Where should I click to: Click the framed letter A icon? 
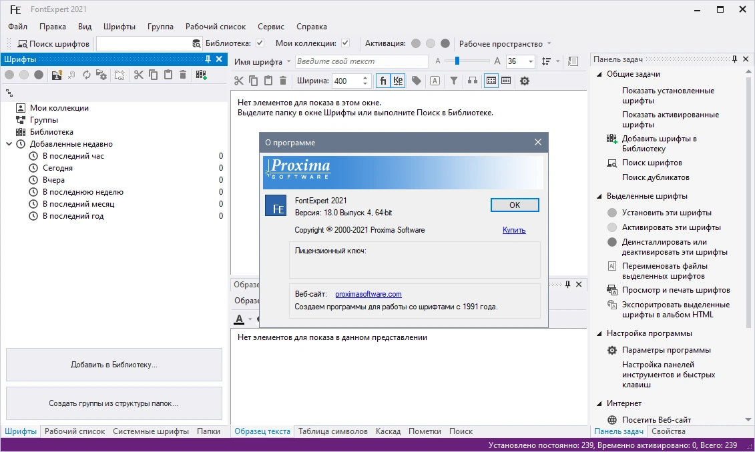435,81
